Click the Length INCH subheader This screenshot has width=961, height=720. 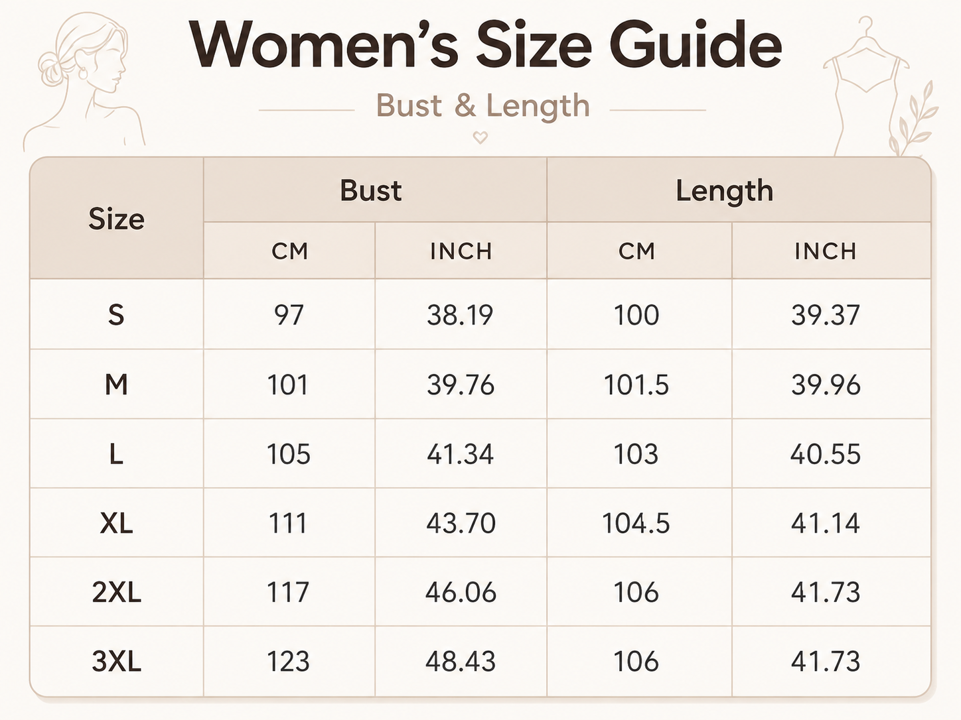pyautogui.click(x=826, y=251)
